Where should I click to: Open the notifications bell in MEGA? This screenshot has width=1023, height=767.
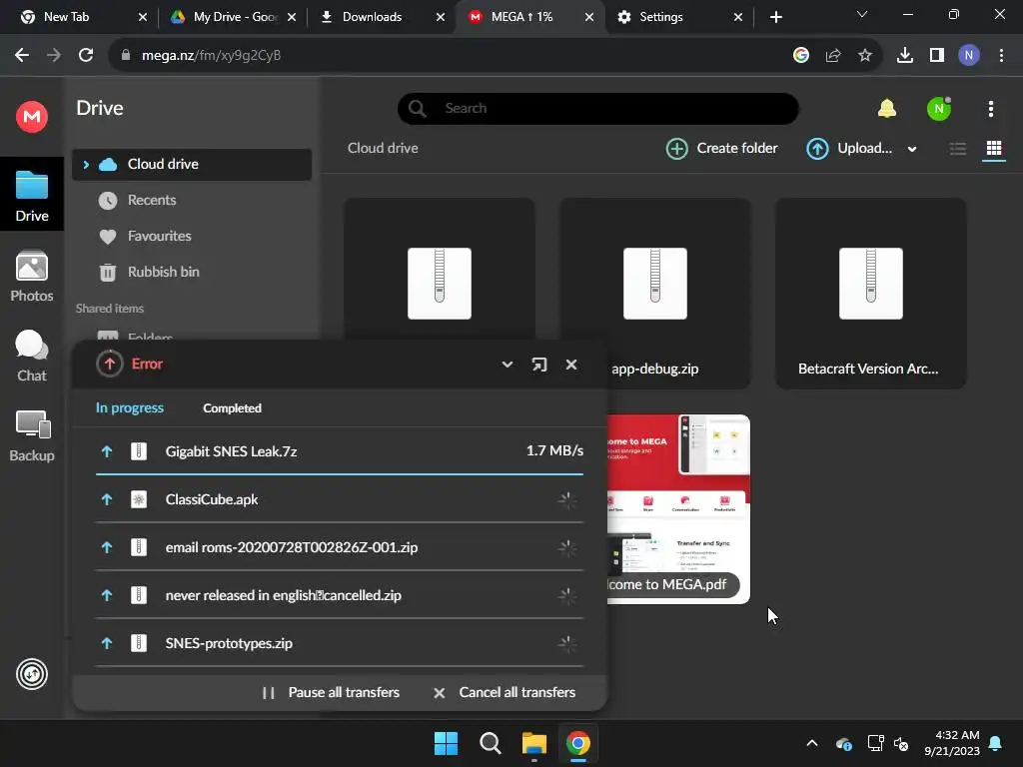coord(887,108)
